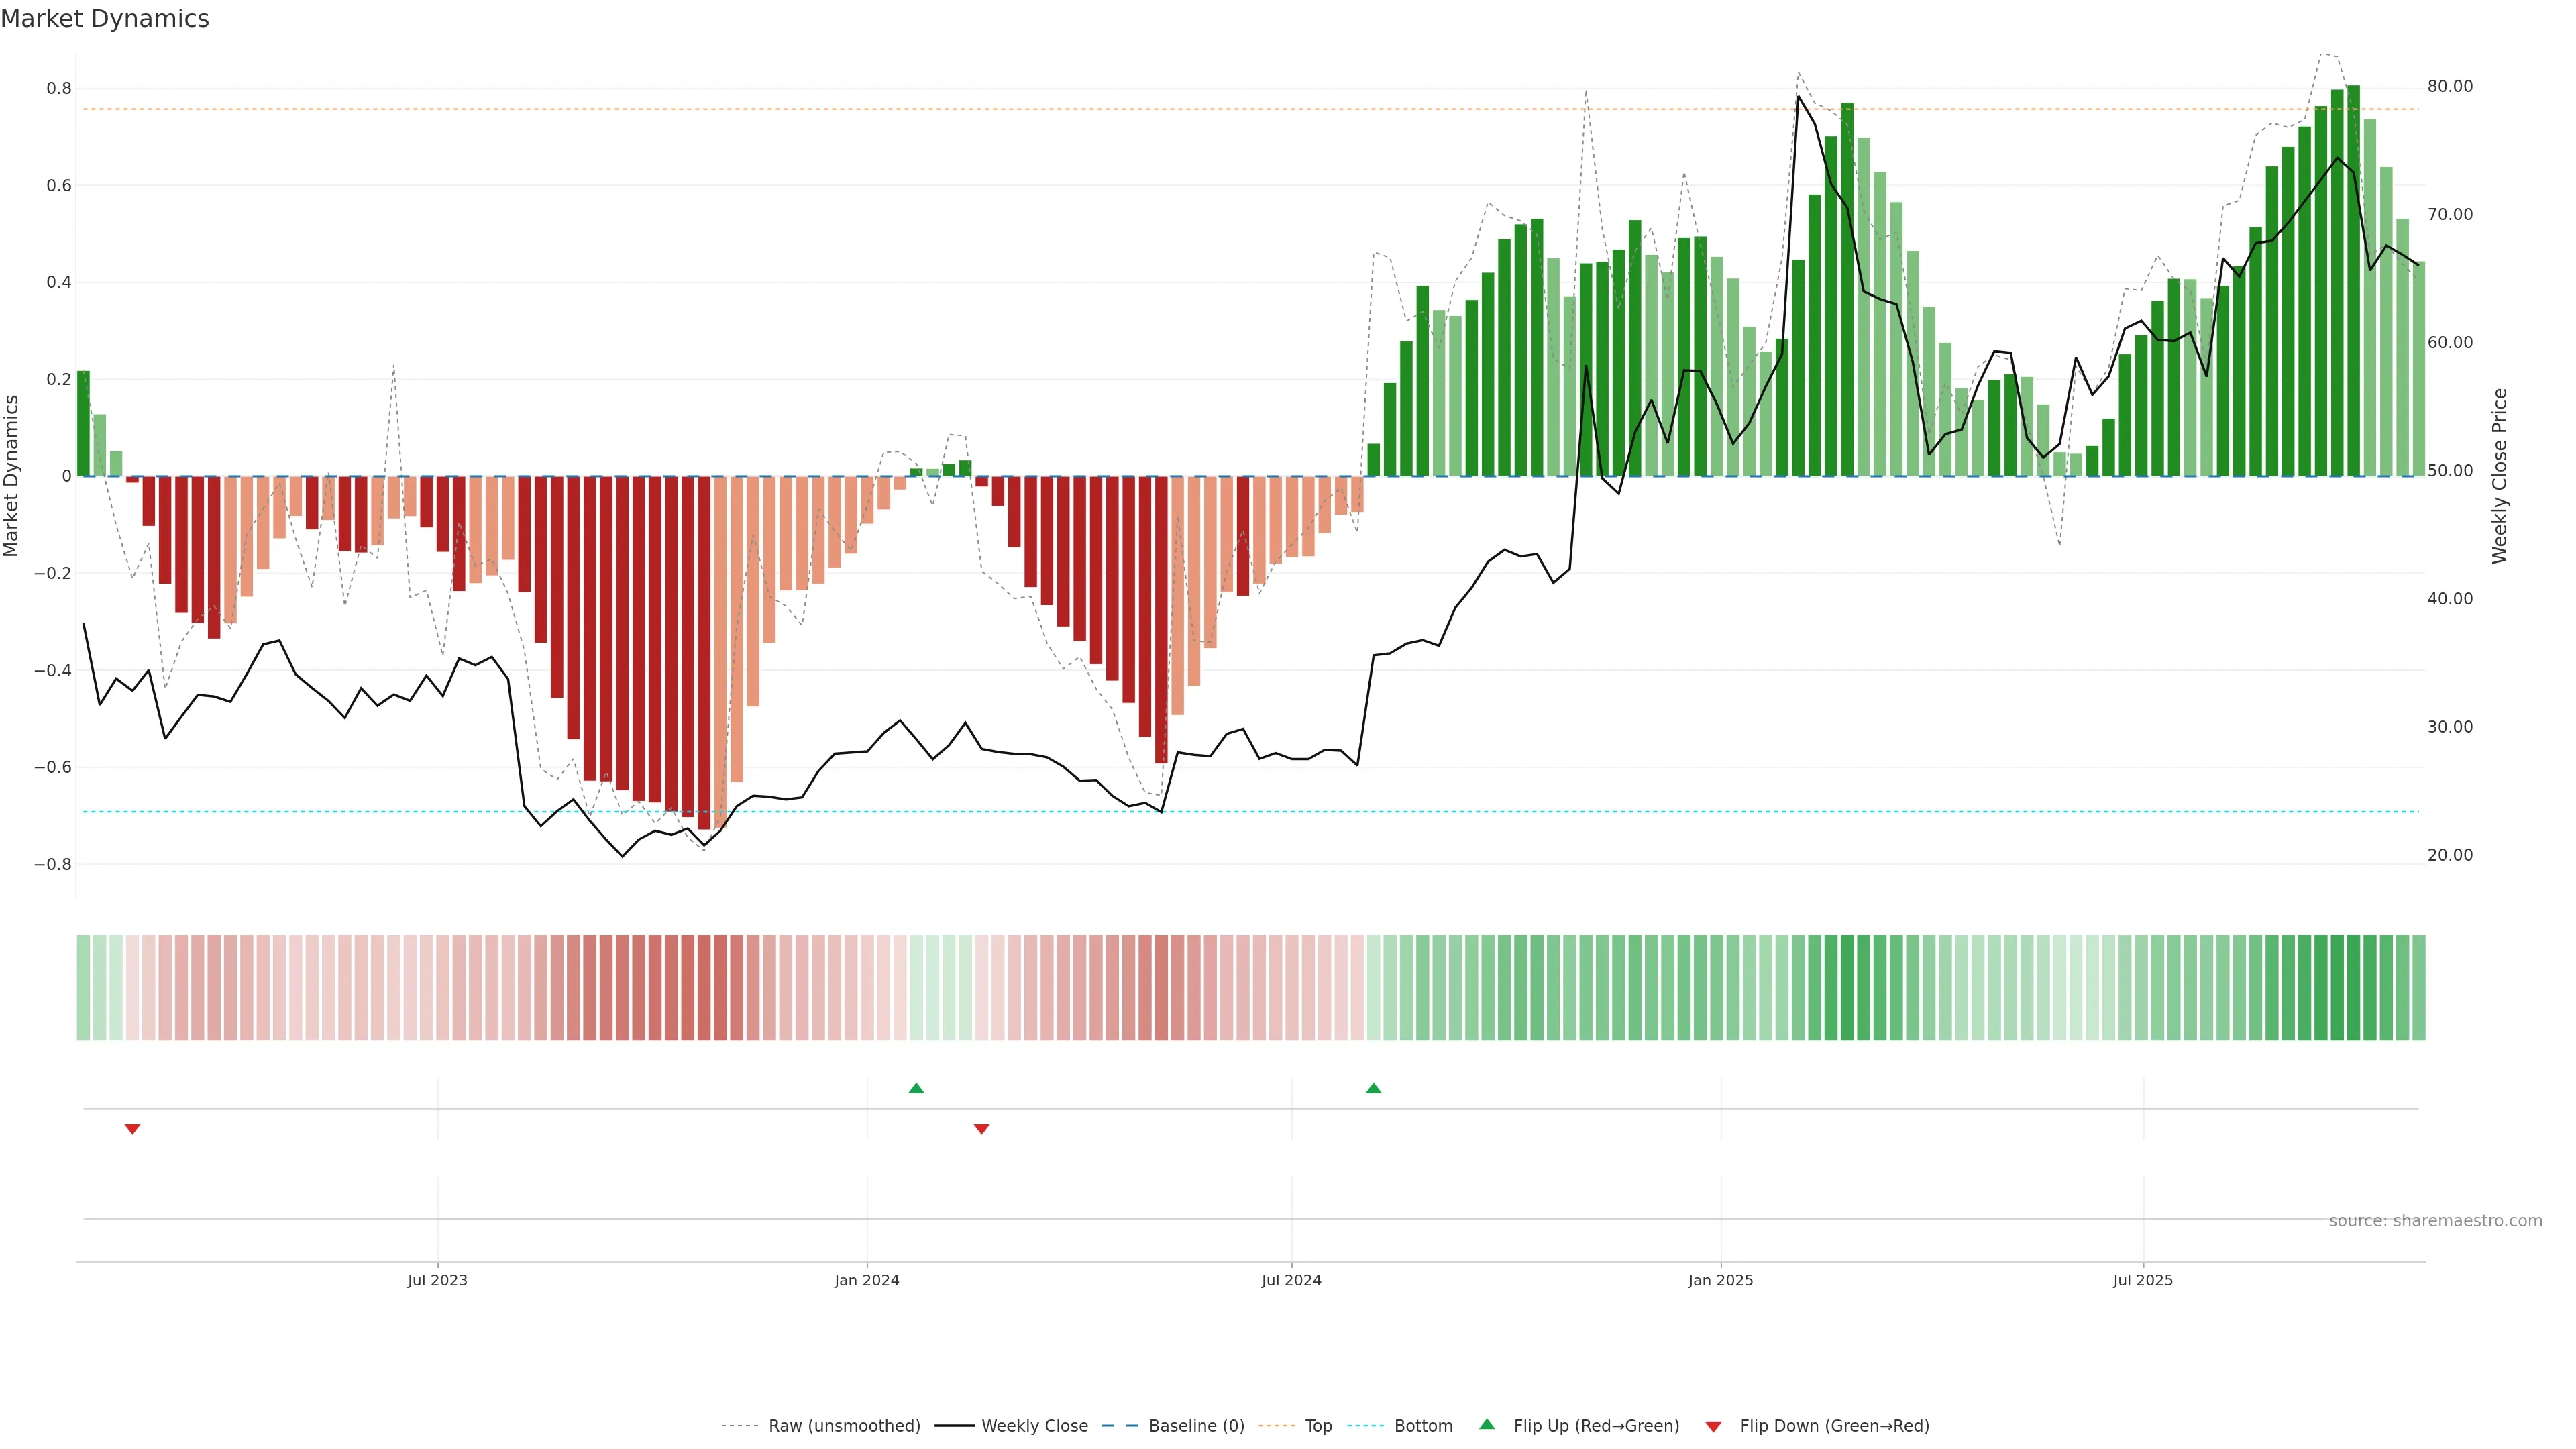The height and width of the screenshot is (1449, 2576).
Task: Click the orange dashed Top threshold line
Action: coord(1000,109)
